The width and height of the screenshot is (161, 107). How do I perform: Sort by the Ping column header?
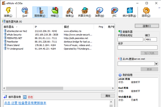tap(99, 27)
